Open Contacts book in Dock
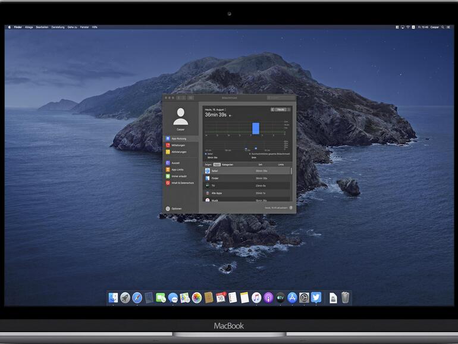Viewport: 458px width, 344px height. (209, 298)
